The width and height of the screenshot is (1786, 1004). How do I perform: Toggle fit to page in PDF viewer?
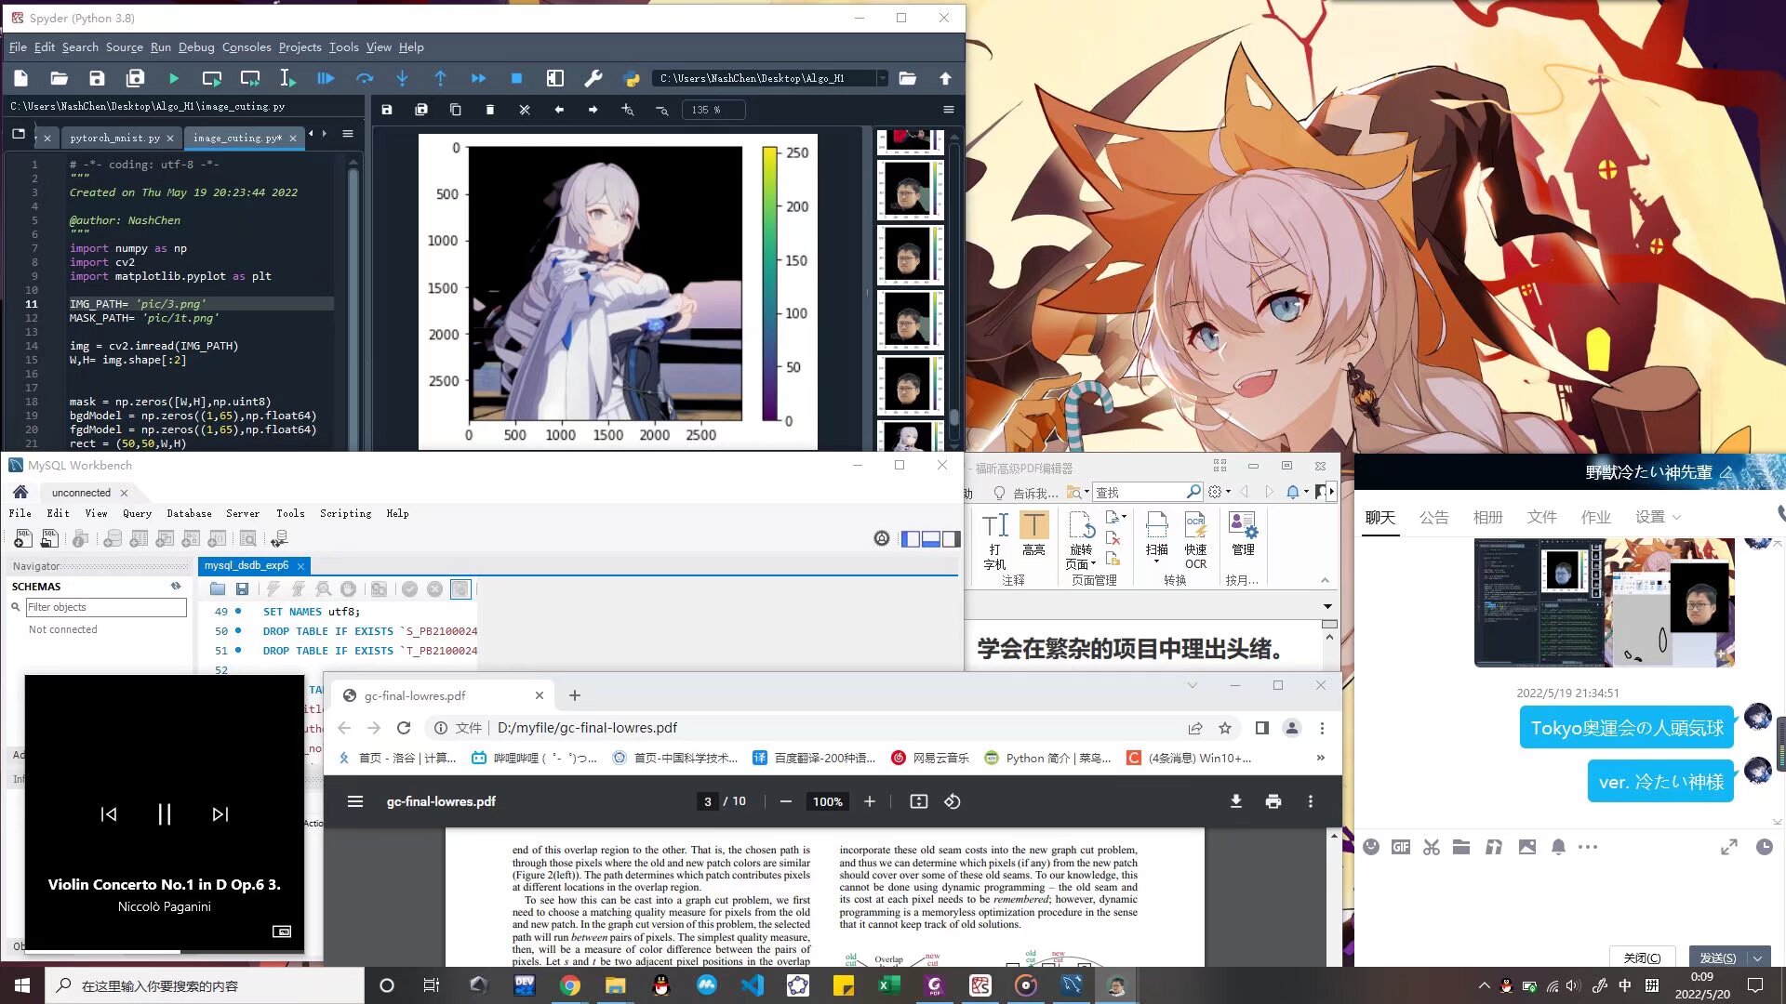pos(919,801)
